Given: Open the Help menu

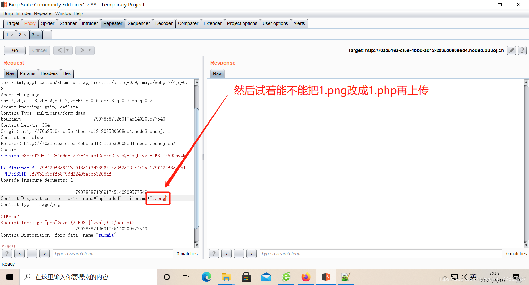Looking at the screenshot, I should [78, 13].
